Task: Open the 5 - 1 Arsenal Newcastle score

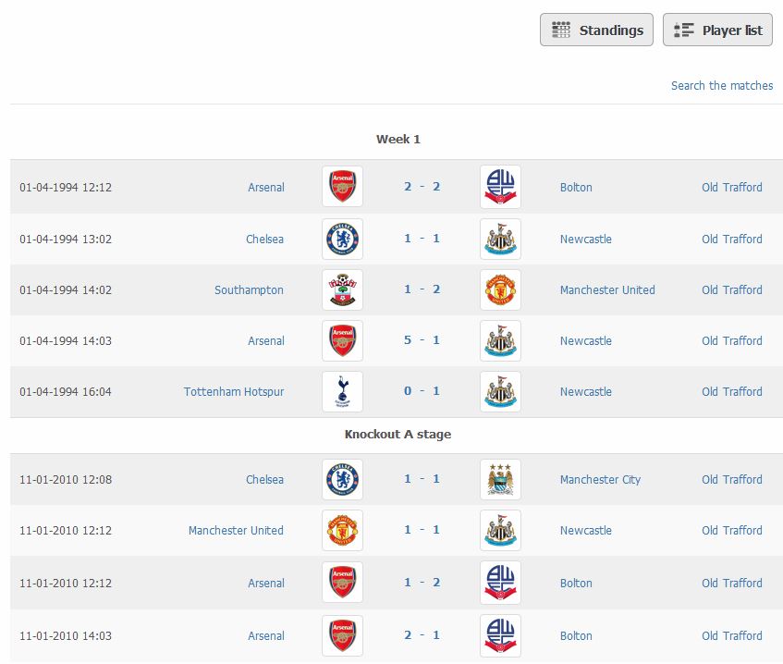Action: [x=422, y=339]
